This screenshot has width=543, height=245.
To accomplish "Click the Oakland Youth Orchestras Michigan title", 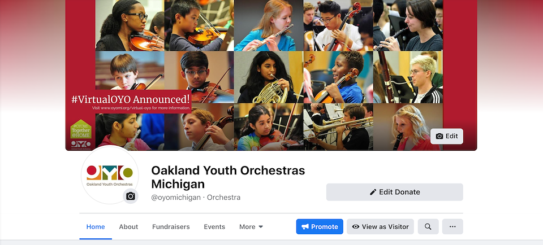I will pyautogui.click(x=228, y=177).
